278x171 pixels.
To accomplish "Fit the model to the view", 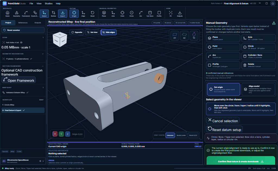I will (170, 14).
